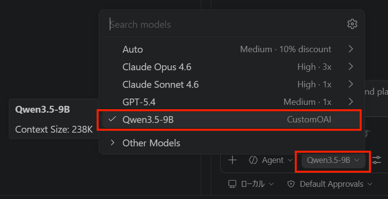Select GPT-5.4 model

tap(231, 101)
